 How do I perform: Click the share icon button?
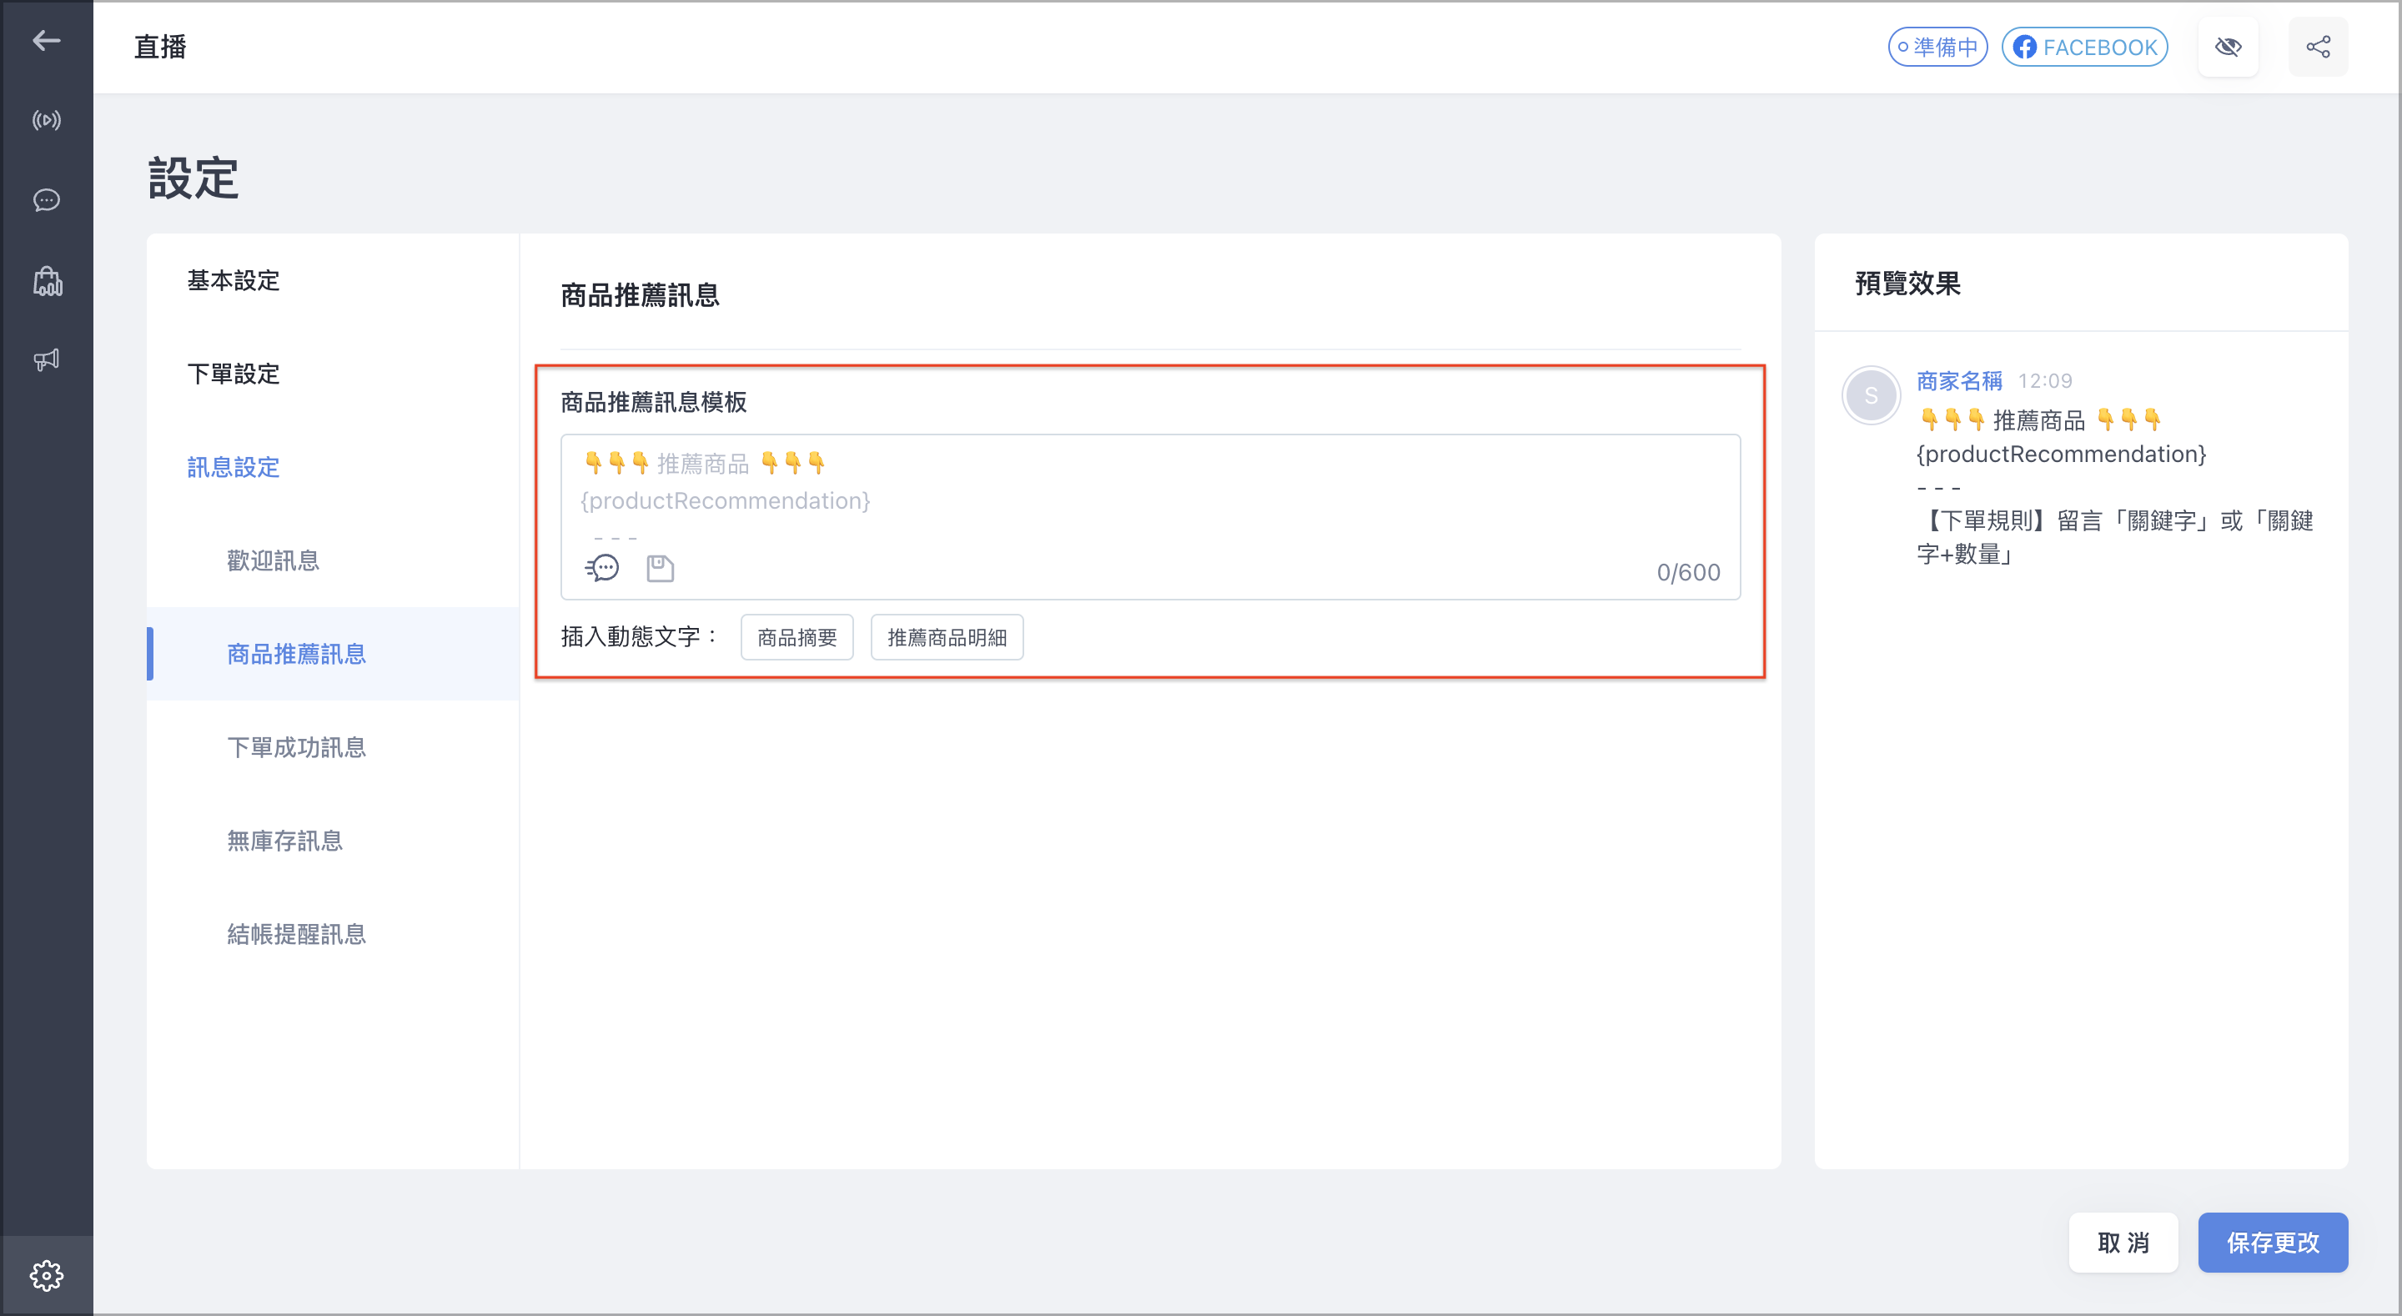pyautogui.click(x=2318, y=47)
